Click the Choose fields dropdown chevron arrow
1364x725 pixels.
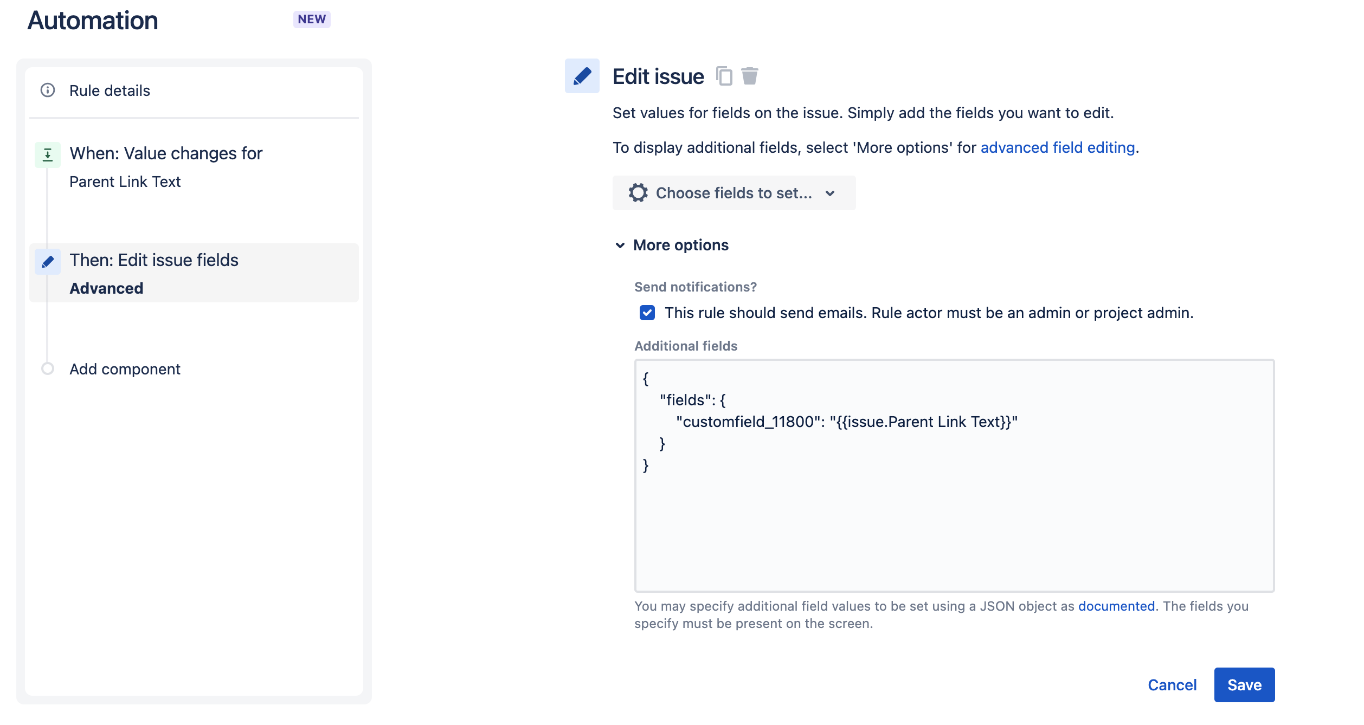coord(830,193)
